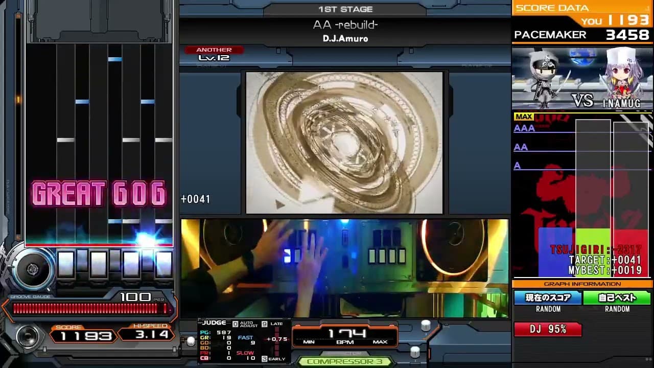Click the SCORE 1193 readout under the gauge
Image resolution: width=654 pixels, height=368 pixels.
click(86, 336)
